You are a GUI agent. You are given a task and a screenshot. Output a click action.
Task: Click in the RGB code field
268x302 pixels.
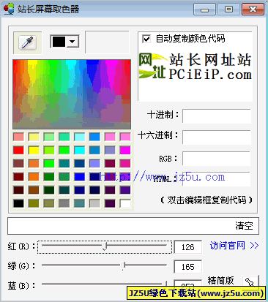click(x=216, y=159)
